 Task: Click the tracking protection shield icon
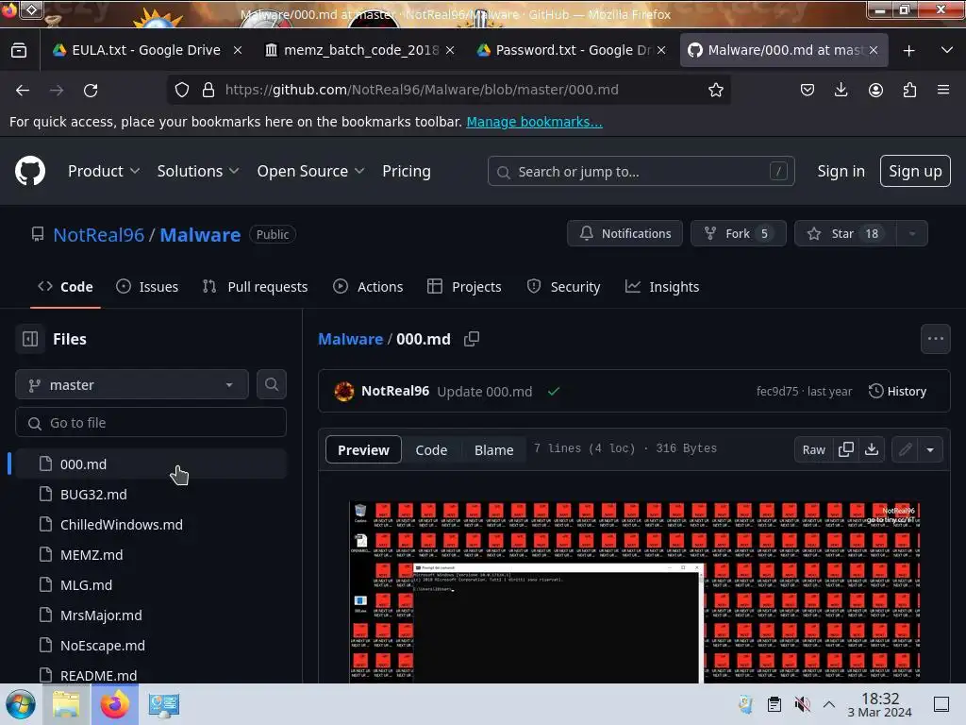coord(182,90)
